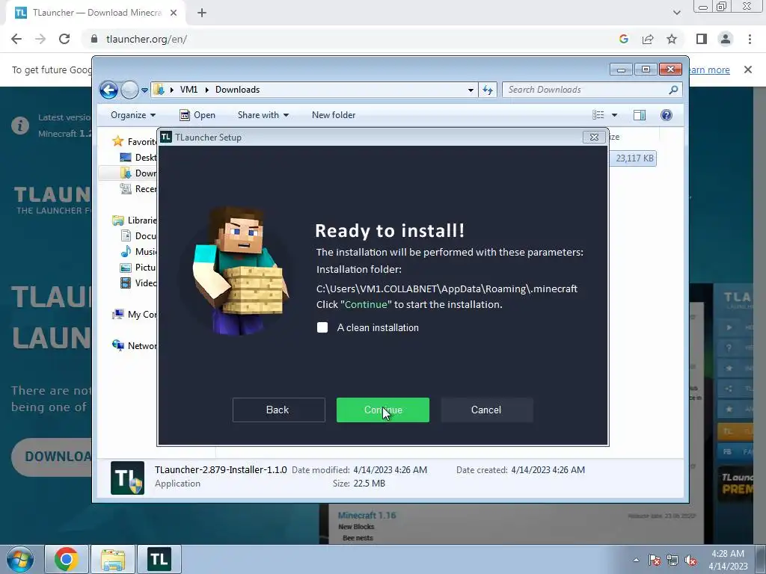Viewport: 766px width, 574px height.
Task: Click New folder in the Explorer toolbar
Action: point(334,115)
